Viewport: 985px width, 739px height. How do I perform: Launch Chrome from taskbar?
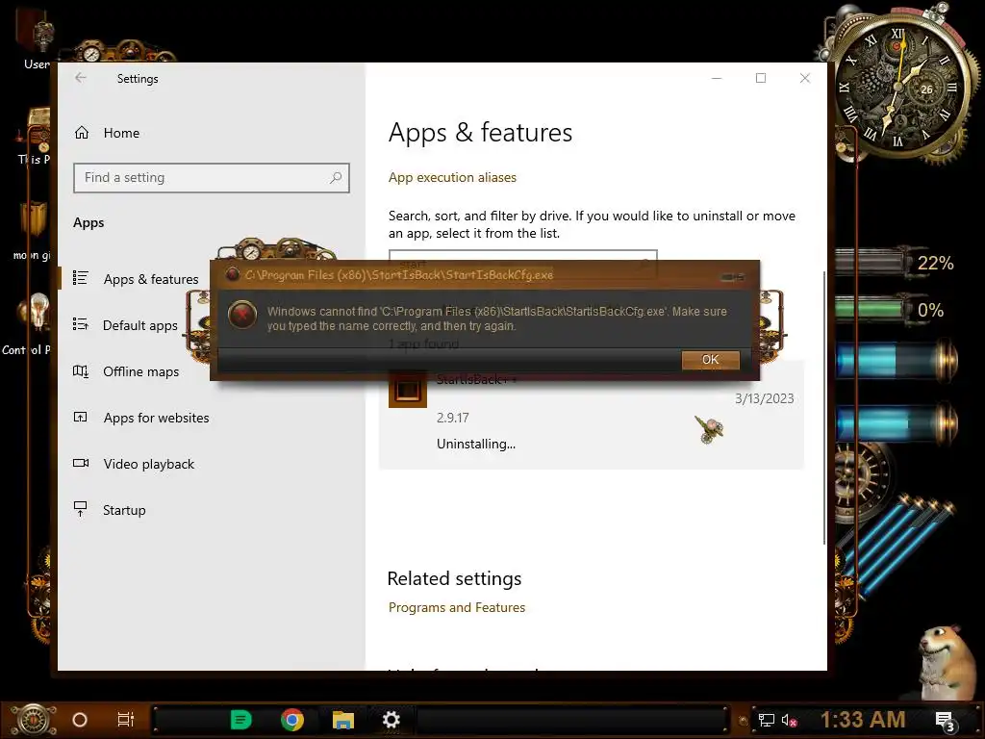point(292,720)
